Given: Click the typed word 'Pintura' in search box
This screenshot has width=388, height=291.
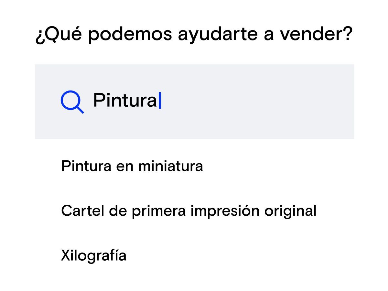Looking at the screenshot, I should click(x=125, y=101).
